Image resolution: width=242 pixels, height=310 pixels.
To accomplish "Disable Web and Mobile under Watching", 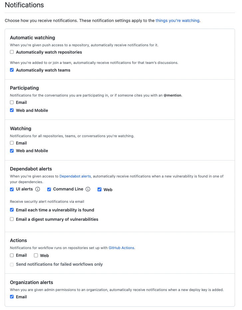I will pos(12,151).
